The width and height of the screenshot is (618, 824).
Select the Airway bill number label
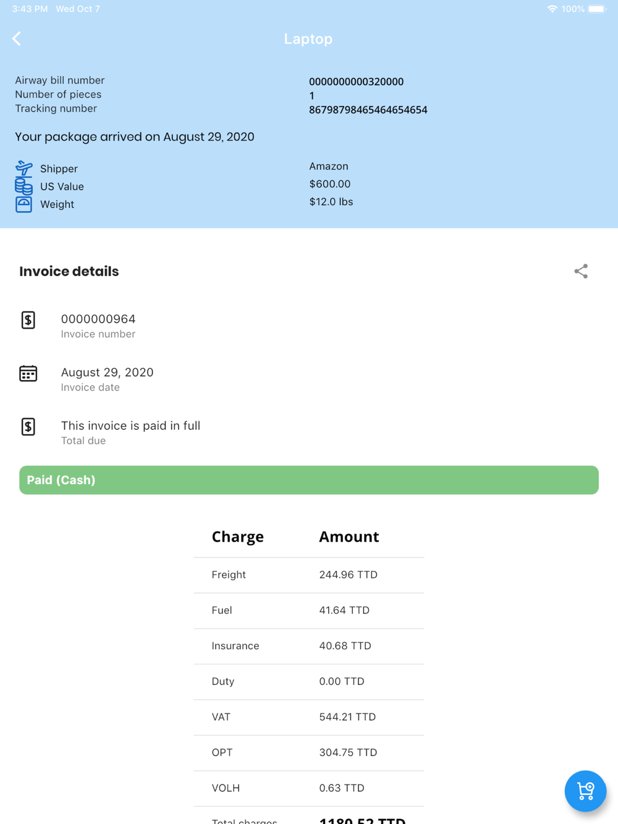(60, 80)
